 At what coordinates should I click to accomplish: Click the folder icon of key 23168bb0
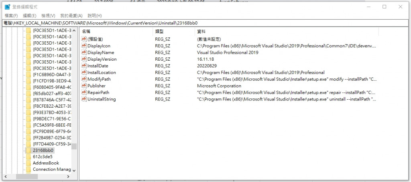[x=28, y=150]
